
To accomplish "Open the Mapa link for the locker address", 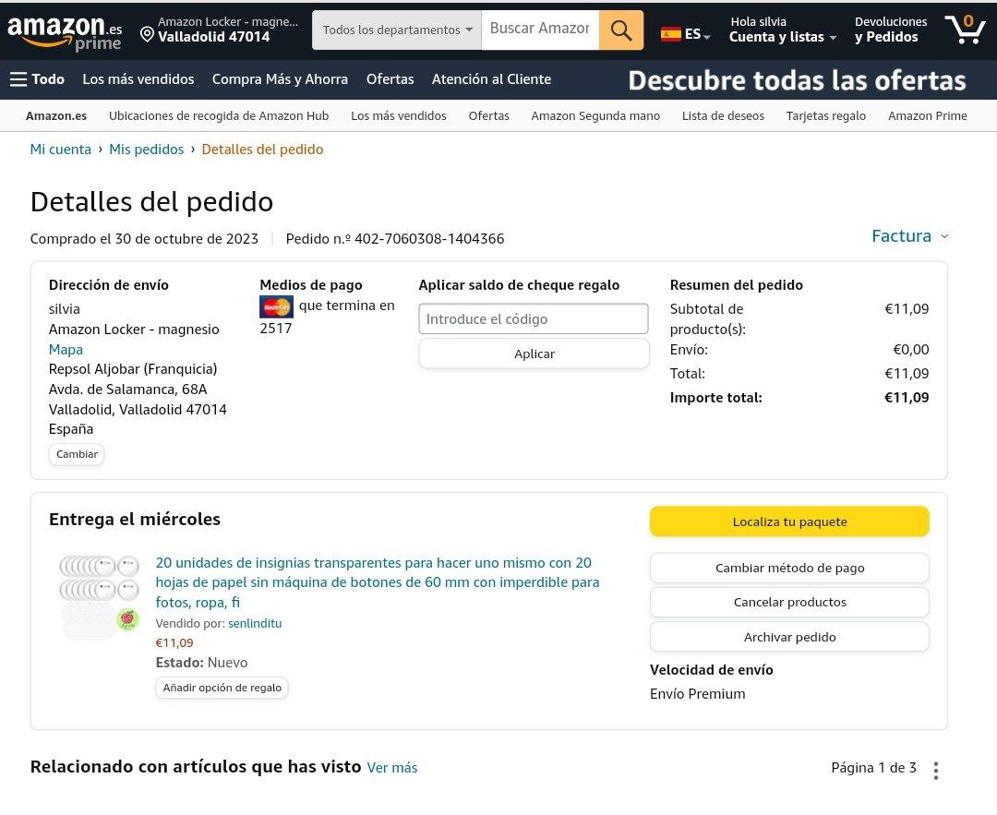I will point(66,349).
